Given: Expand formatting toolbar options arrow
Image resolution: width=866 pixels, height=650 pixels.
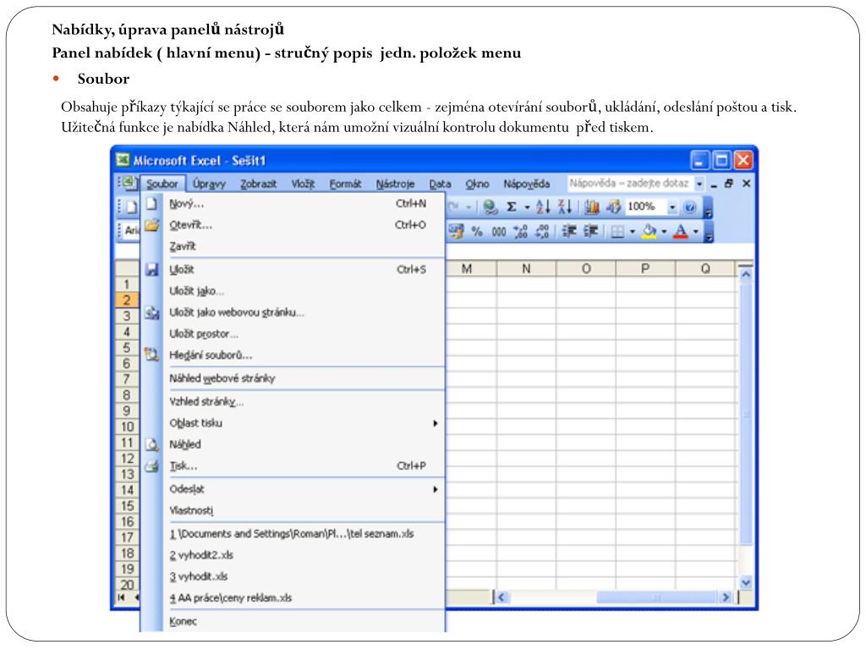Looking at the screenshot, I should coord(710,232).
